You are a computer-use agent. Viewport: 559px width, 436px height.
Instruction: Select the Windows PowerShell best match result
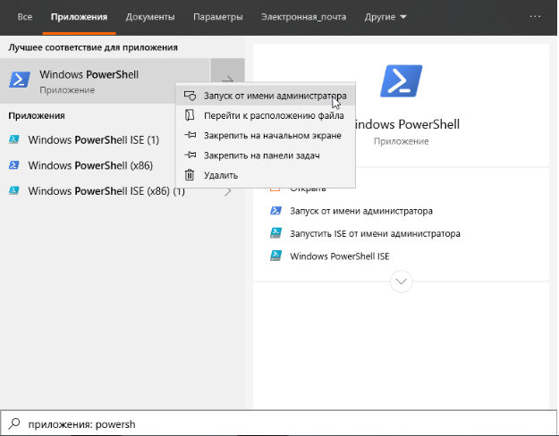click(105, 81)
